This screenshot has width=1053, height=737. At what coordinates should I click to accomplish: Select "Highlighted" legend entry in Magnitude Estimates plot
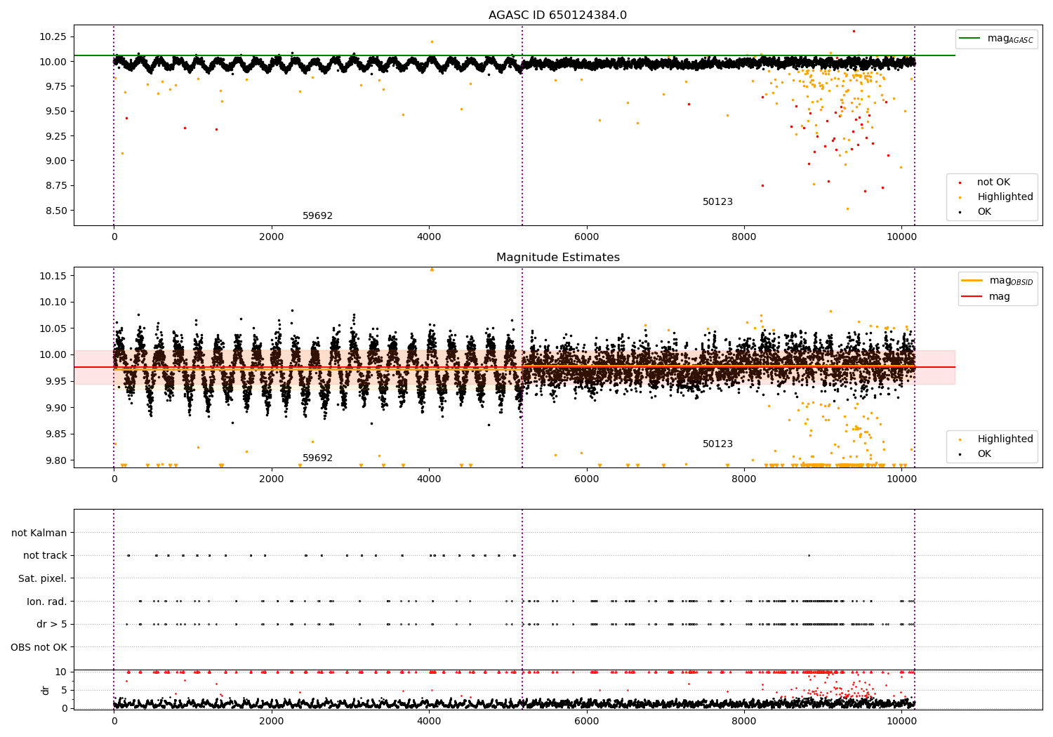(1005, 439)
